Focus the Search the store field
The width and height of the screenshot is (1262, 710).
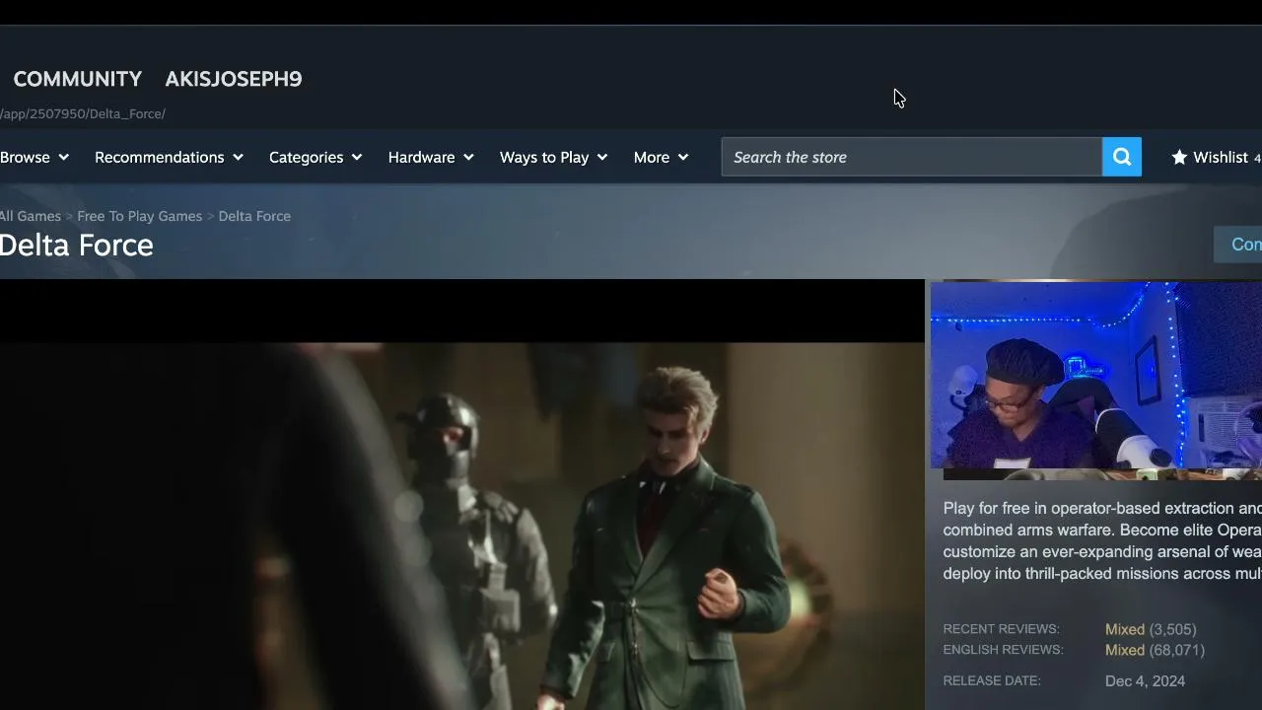pos(912,157)
